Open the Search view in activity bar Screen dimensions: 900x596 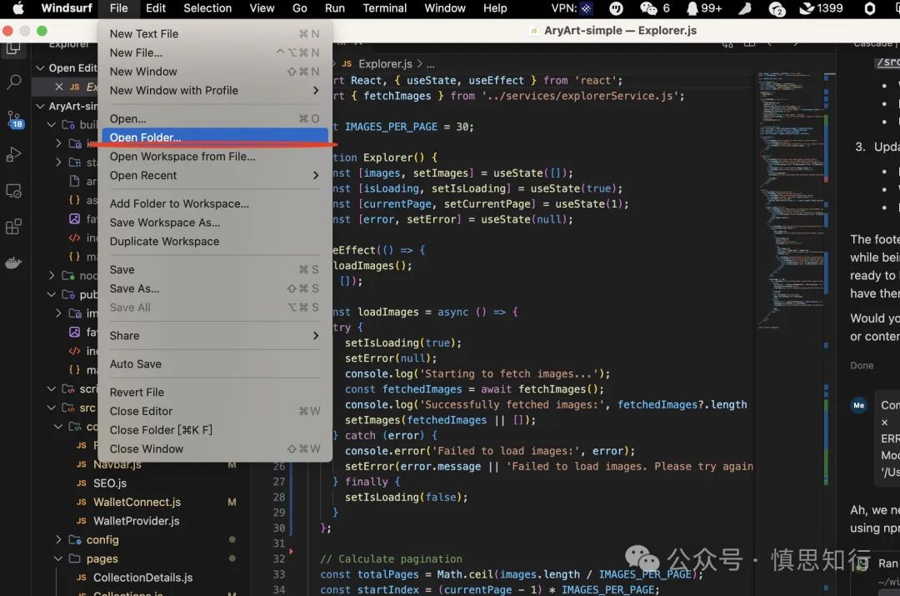14,83
